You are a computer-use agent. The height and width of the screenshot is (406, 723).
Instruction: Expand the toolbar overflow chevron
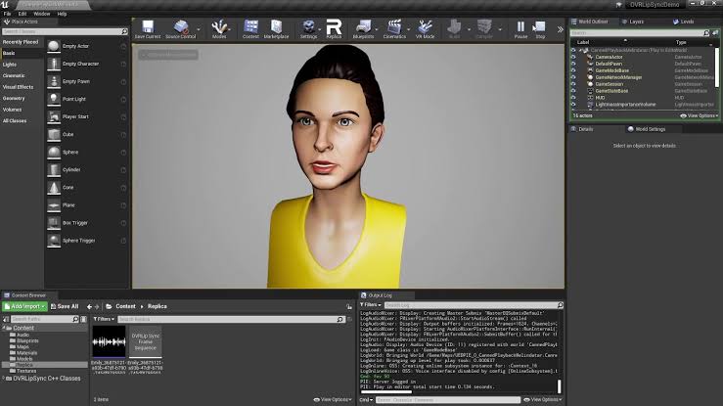coord(560,29)
